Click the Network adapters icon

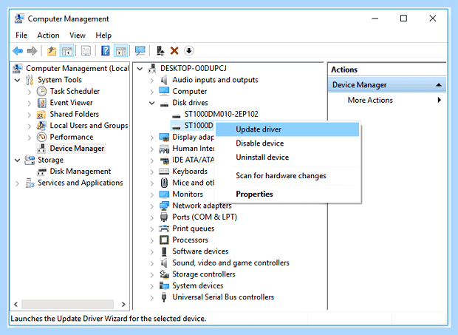pos(164,206)
